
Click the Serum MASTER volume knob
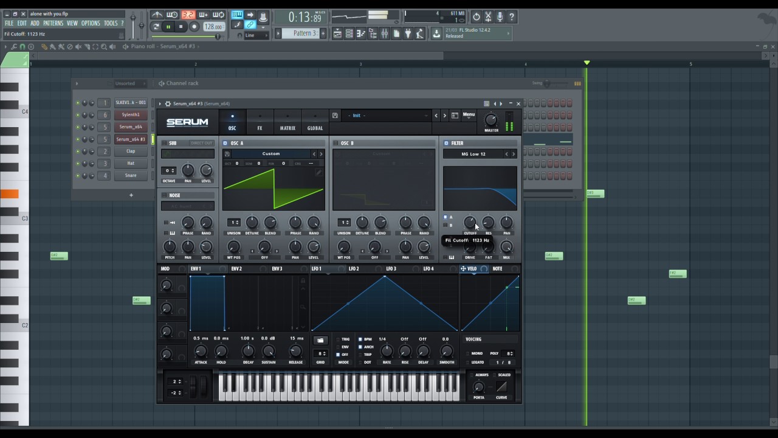(x=491, y=120)
